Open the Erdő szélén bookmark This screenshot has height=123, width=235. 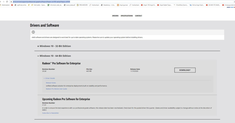(38, 5)
